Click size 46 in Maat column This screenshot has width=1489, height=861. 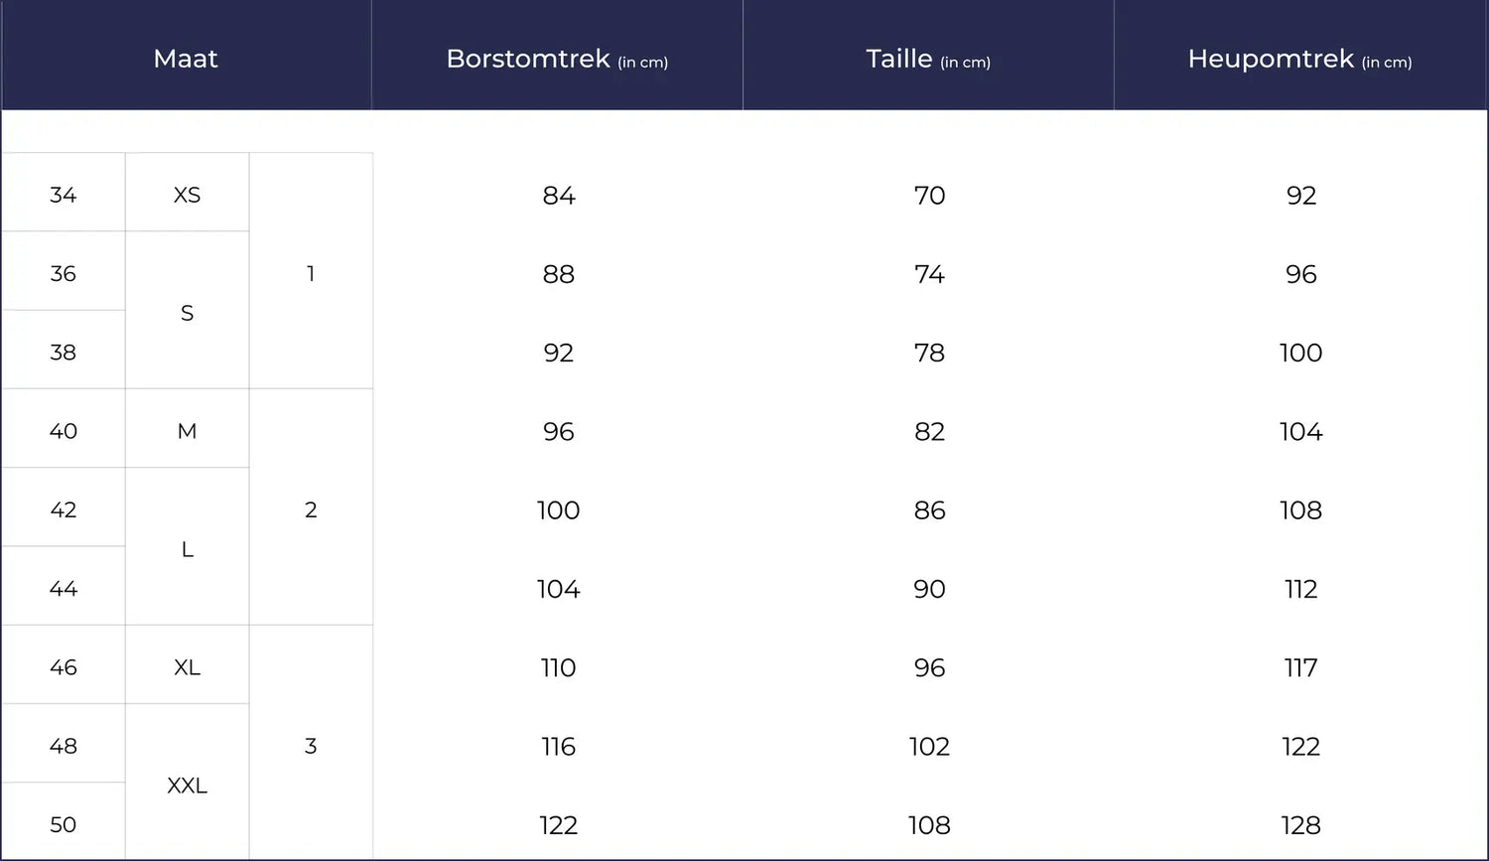(x=63, y=667)
